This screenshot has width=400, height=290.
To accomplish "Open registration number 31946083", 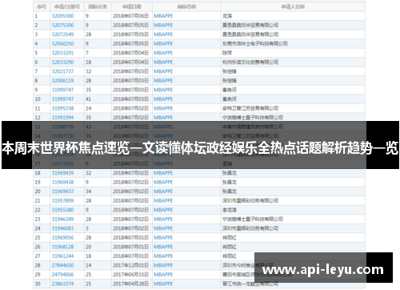I will click(62, 228).
